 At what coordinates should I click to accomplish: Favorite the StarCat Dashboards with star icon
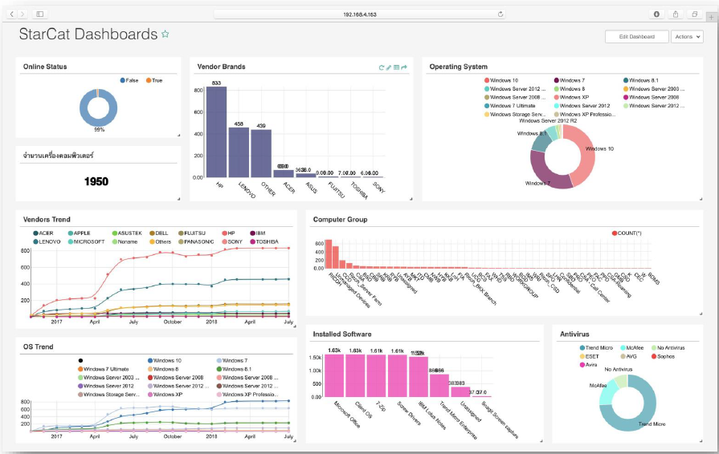[165, 34]
